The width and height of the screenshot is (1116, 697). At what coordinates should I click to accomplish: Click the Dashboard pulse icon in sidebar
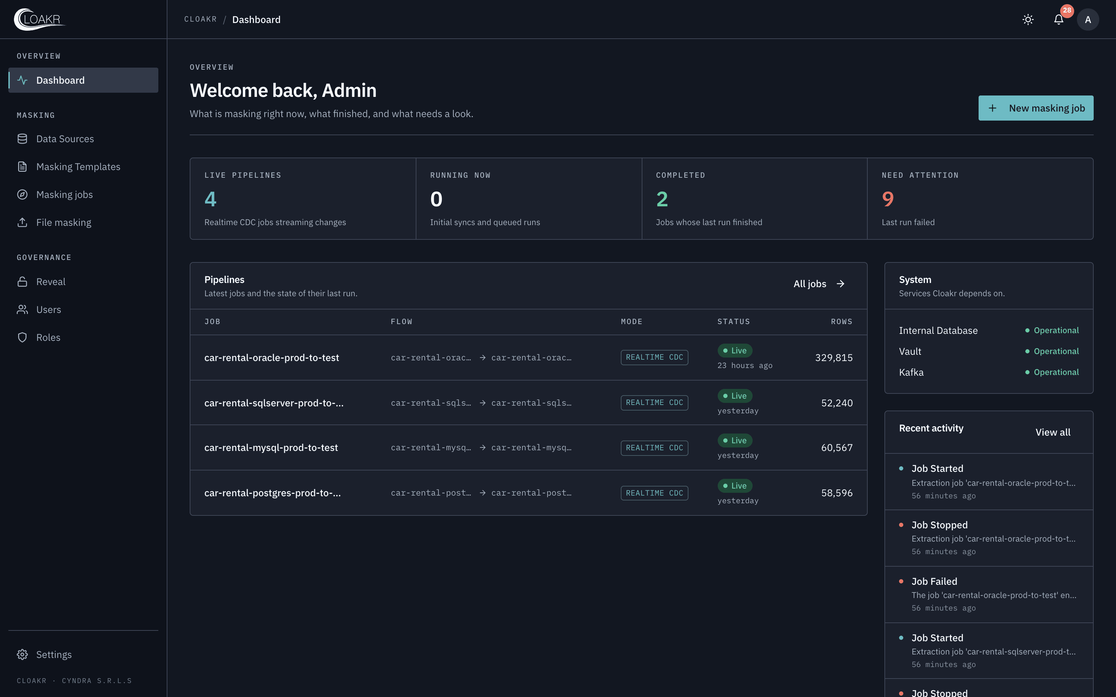point(22,80)
